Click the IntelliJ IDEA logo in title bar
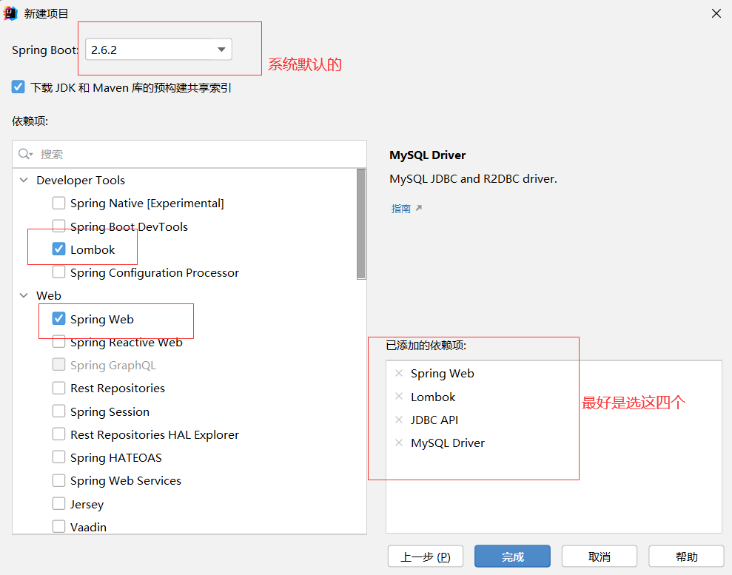Image resolution: width=732 pixels, height=575 pixels. click(x=10, y=13)
